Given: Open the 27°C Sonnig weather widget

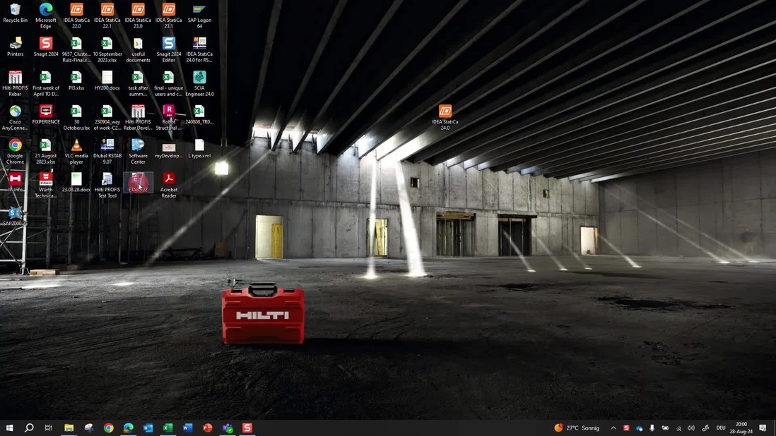Looking at the screenshot, I should (577, 428).
